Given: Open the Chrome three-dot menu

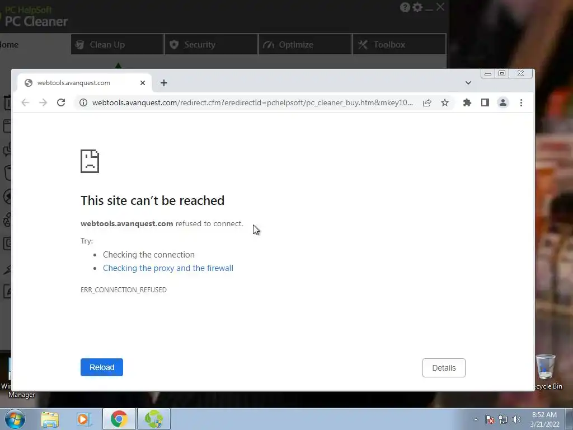Looking at the screenshot, I should point(521,103).
